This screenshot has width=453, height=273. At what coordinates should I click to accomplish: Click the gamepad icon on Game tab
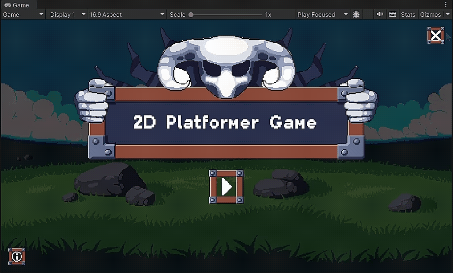7,5
